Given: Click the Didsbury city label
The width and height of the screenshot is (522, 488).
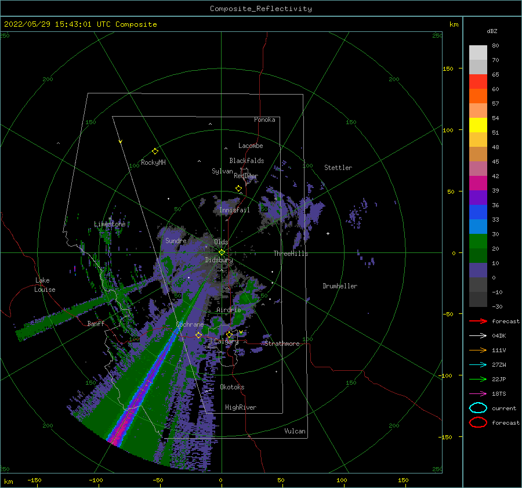Looking at the screenshot, I should click(x=219, y=260).
